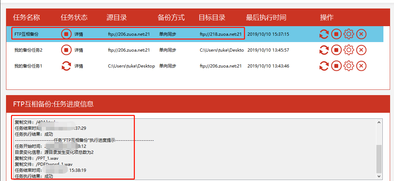Screen dimensions: 394x181
Task: Select the 我的备份任务2 row by name
Action: [x=28, y=50]
